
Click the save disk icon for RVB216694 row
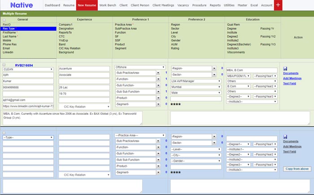[285, 69]
